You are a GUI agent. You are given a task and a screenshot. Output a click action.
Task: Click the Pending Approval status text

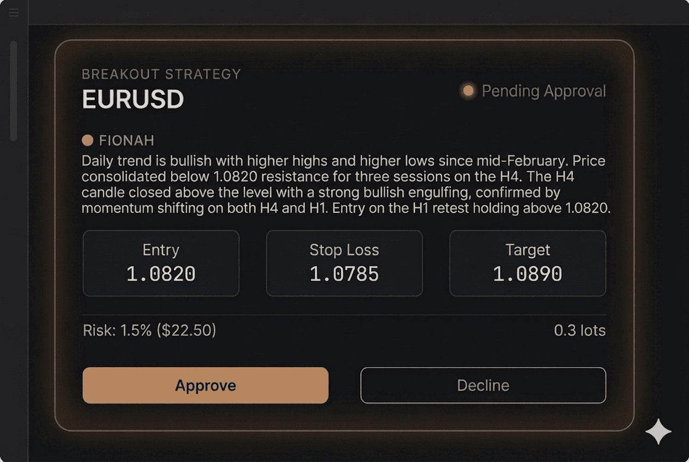[x=543, y=91]
